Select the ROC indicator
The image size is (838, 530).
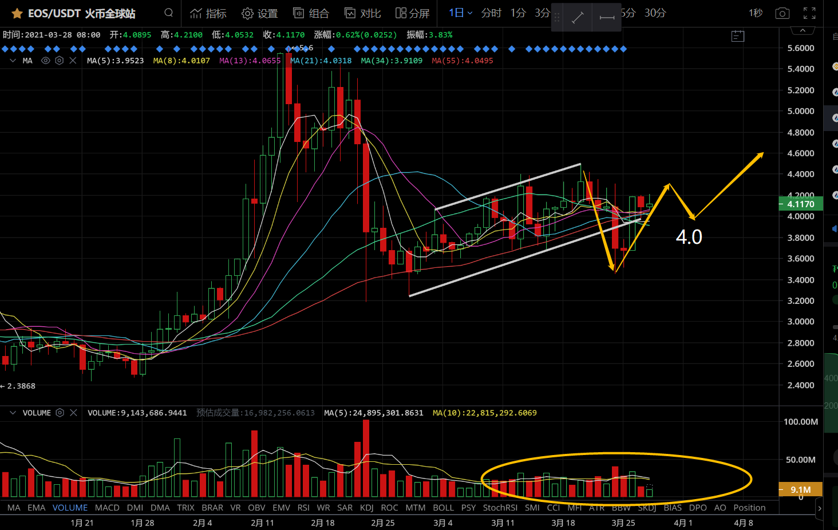pyautogui.click(x=389, y=508)
